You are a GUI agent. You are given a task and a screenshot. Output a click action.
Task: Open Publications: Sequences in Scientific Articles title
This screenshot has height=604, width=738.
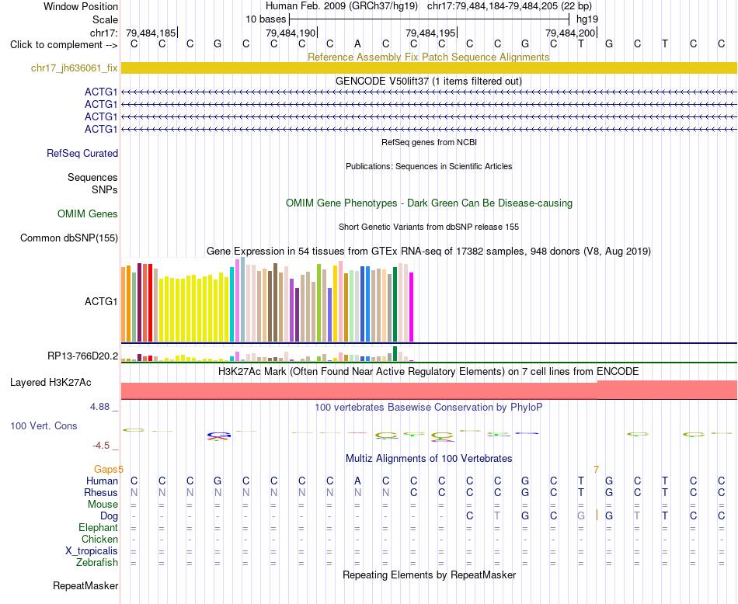tap(429, 166)
